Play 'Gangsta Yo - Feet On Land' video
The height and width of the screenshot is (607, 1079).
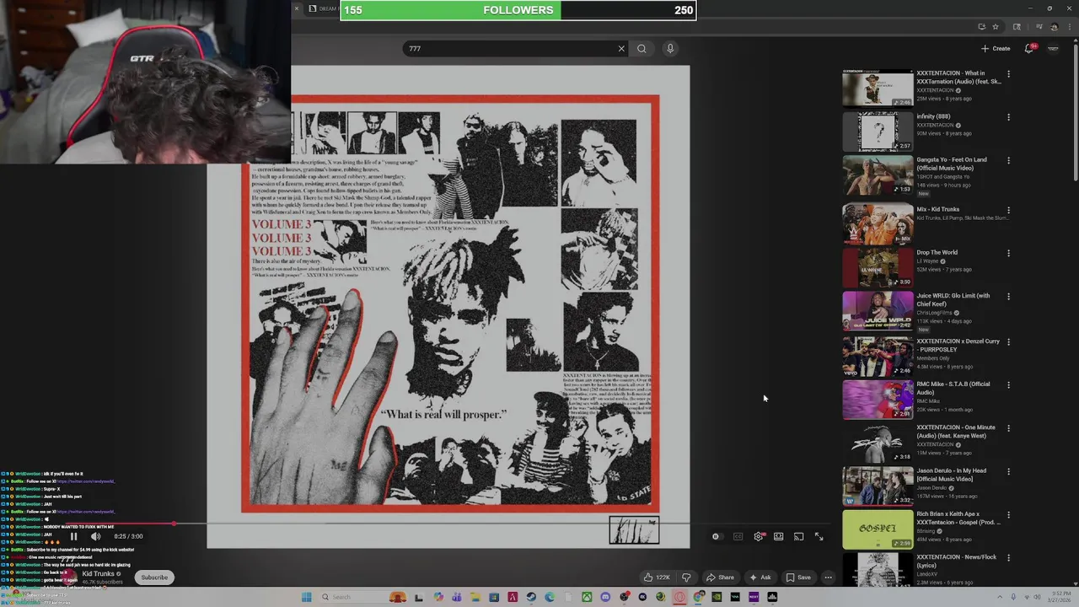878,175
